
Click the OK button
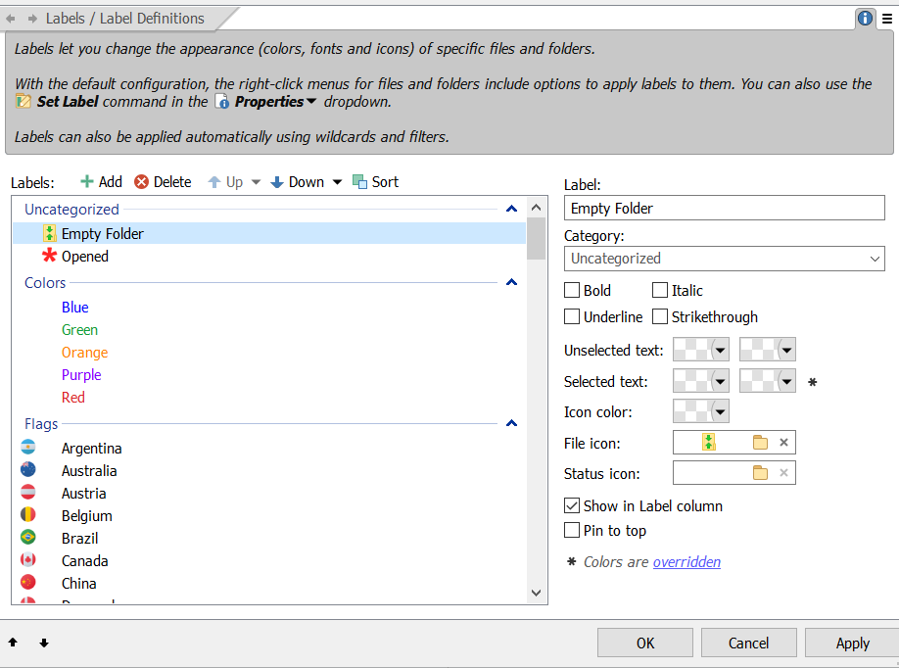645,643
